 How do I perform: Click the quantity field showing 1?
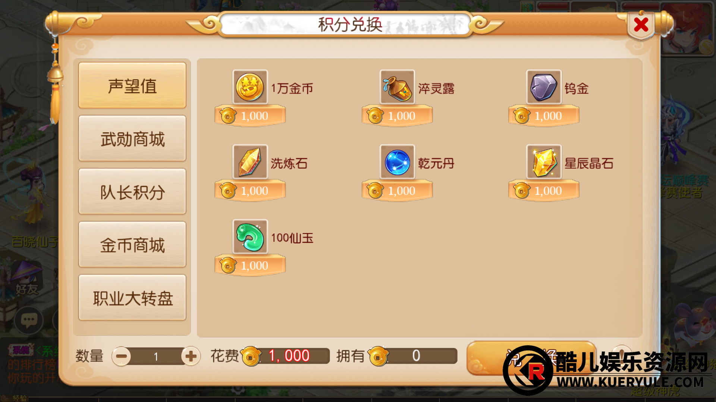156,356
